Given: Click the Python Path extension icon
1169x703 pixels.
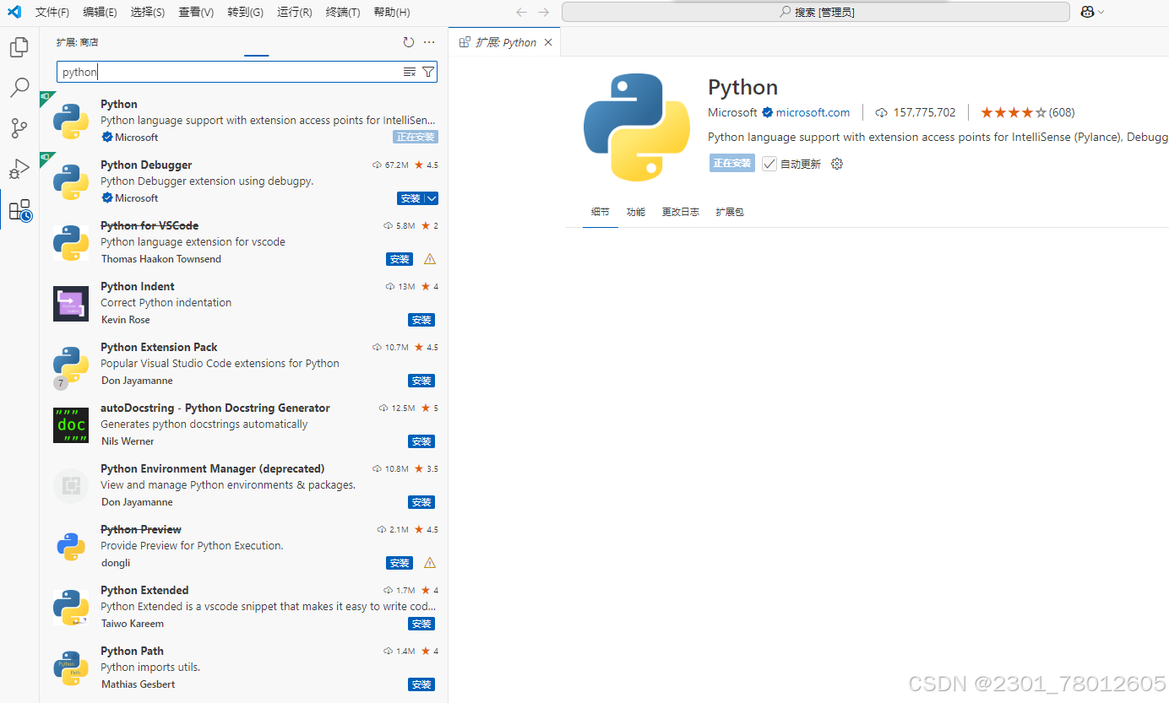Looking at the screenshot, I should 71,668.
